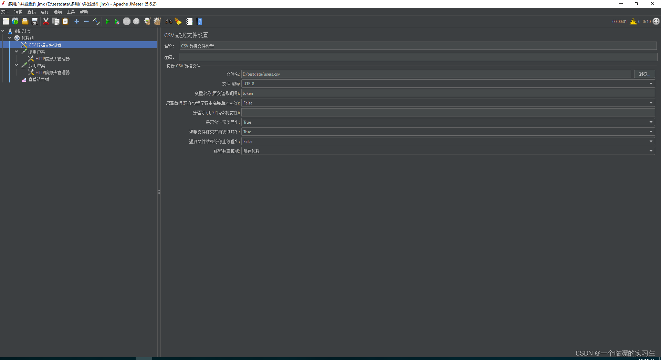This screenshot has height=360, width=661.
Task: Open the Function Helper dialog icon
Action: (x=189, y=21)
